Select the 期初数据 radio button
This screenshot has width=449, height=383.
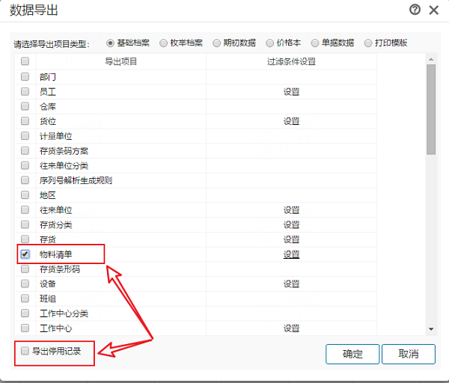tap(216, 43)
